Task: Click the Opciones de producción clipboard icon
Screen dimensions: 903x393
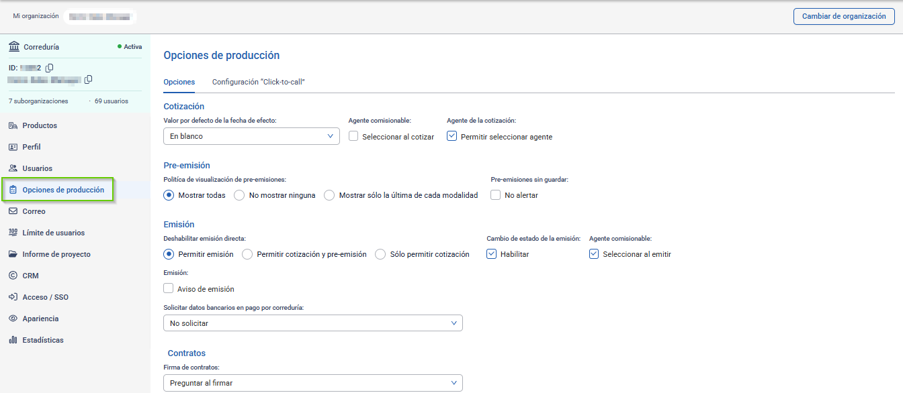Action: pos(13,190)
